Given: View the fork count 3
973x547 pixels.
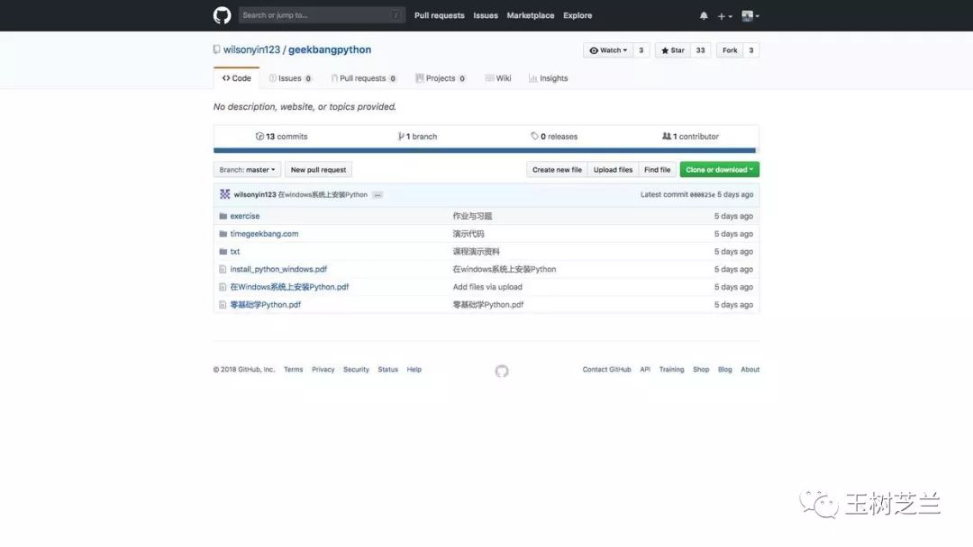Looking at the screenshot, I should [750, 50].
